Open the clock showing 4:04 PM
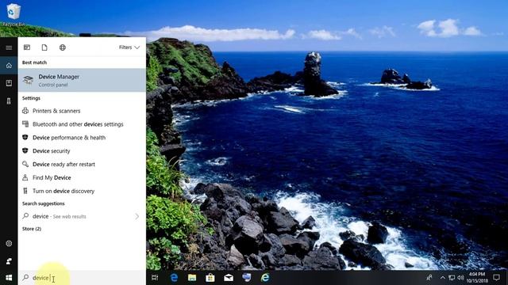 [477, 278]
